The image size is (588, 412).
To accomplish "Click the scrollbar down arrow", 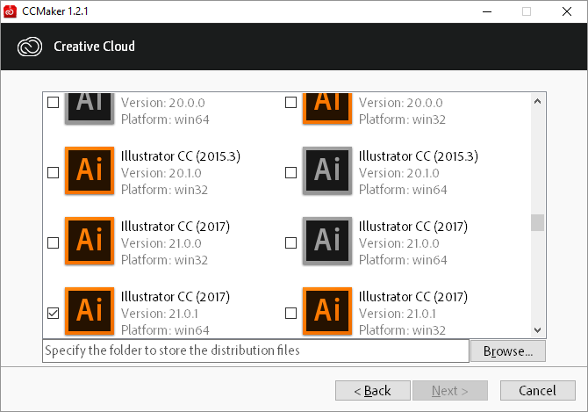I will coord(537,330).
